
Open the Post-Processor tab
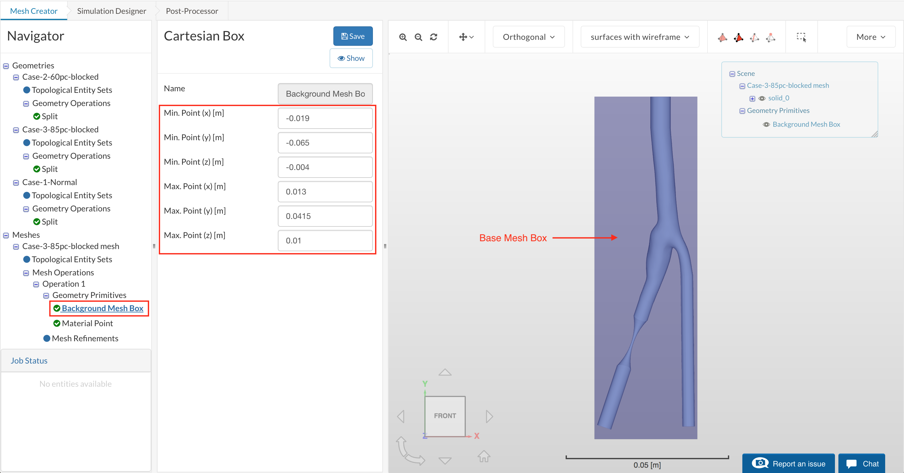[x=191, y=11]
